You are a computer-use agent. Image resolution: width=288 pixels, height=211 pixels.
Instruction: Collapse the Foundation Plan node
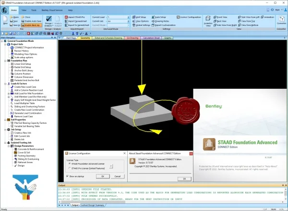[5, 60]
